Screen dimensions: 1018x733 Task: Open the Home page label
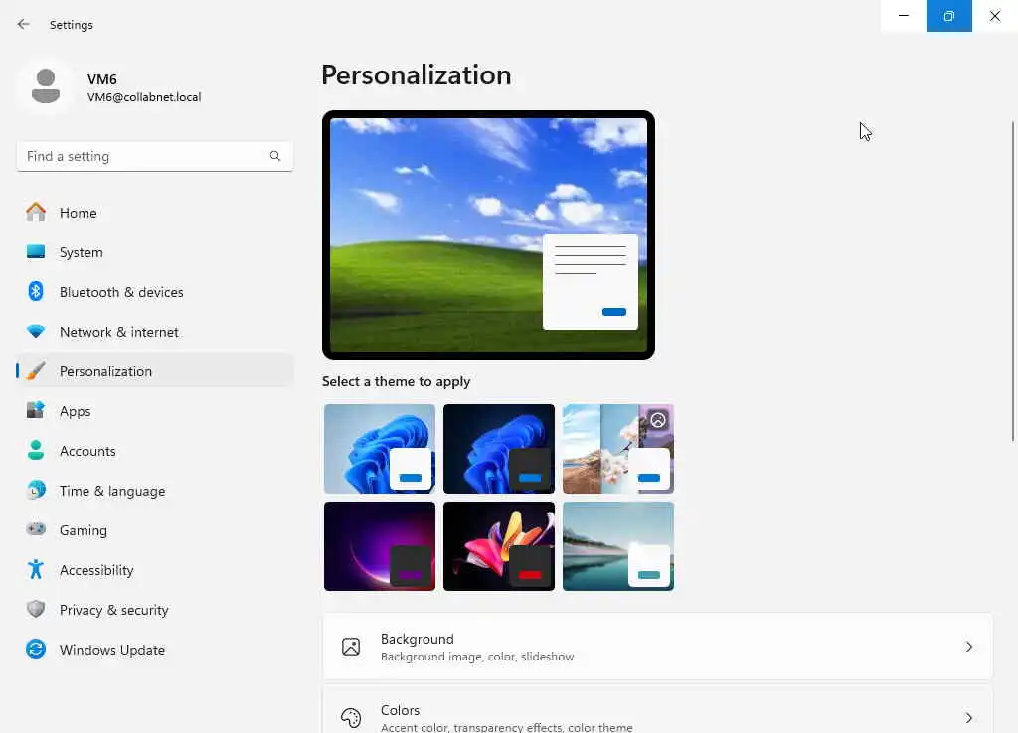pos(78,213)
